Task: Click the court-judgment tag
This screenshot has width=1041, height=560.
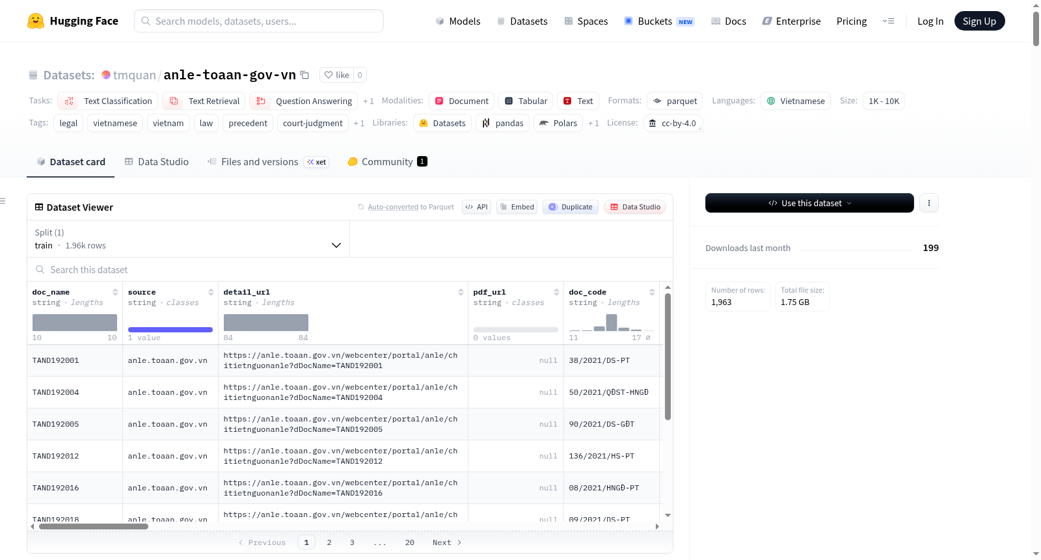Action: 313,123
